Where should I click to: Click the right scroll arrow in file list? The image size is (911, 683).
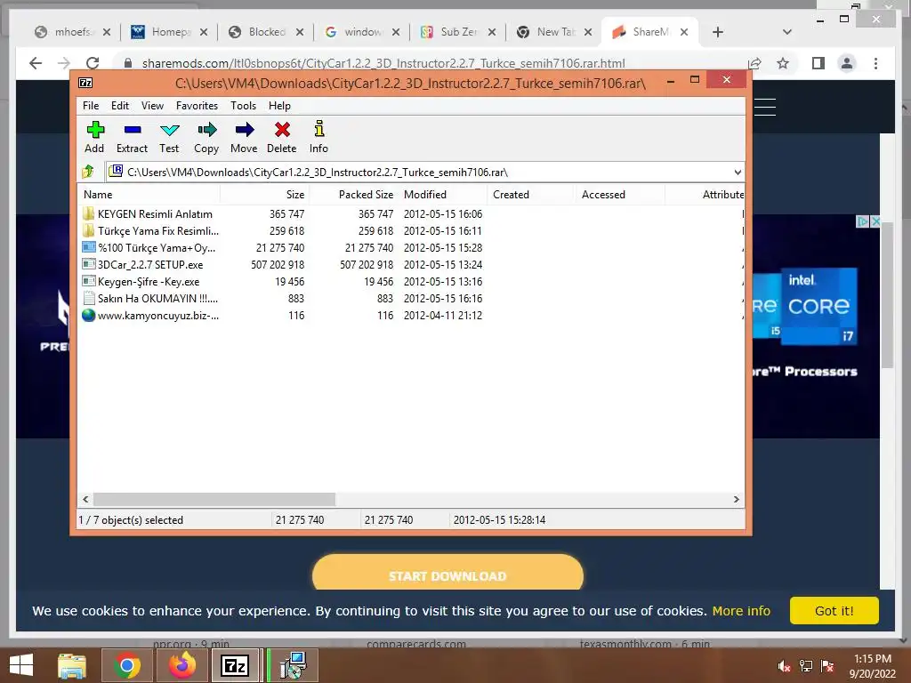point(736,499)
